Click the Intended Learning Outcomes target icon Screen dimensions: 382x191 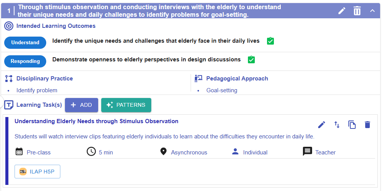(x=9, y=26)
